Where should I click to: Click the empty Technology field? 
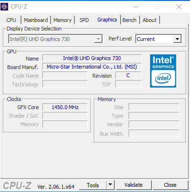(65, 84)
